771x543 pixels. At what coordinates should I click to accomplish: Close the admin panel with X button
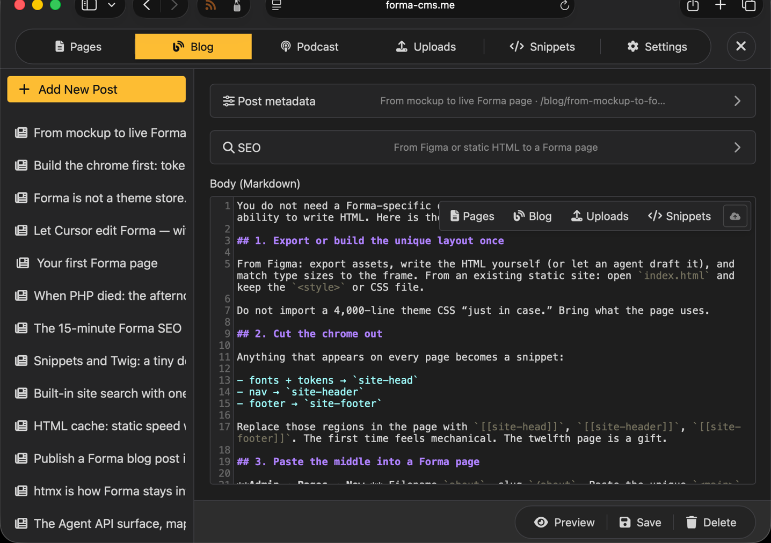741,46
